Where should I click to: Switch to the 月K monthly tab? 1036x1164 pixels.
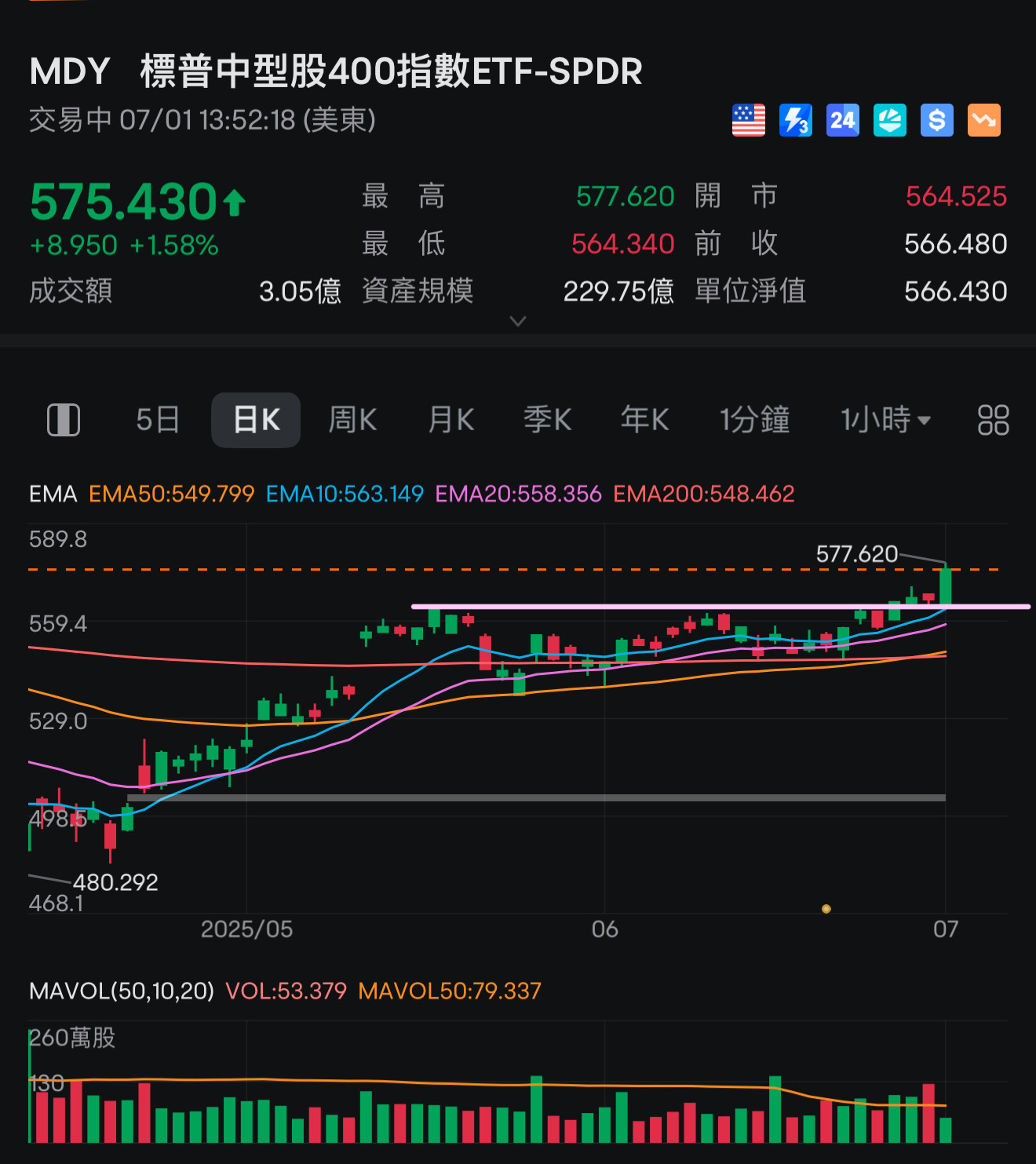[451, 420]
